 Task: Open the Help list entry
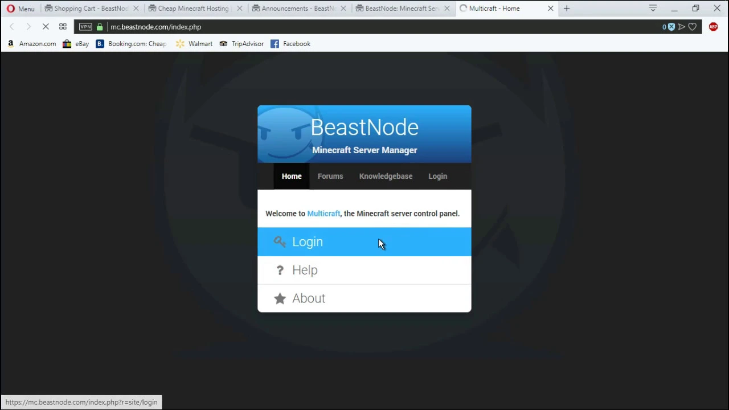click(364, 270)
